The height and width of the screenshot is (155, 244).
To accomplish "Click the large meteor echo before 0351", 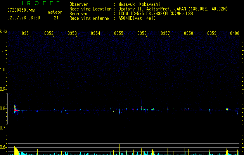I will [16, 110].
